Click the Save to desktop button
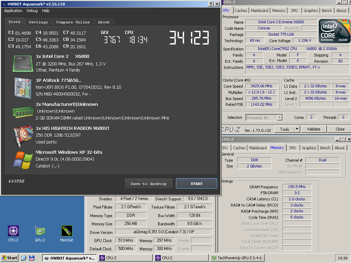The image size is (351, 263). pos(148,184)
